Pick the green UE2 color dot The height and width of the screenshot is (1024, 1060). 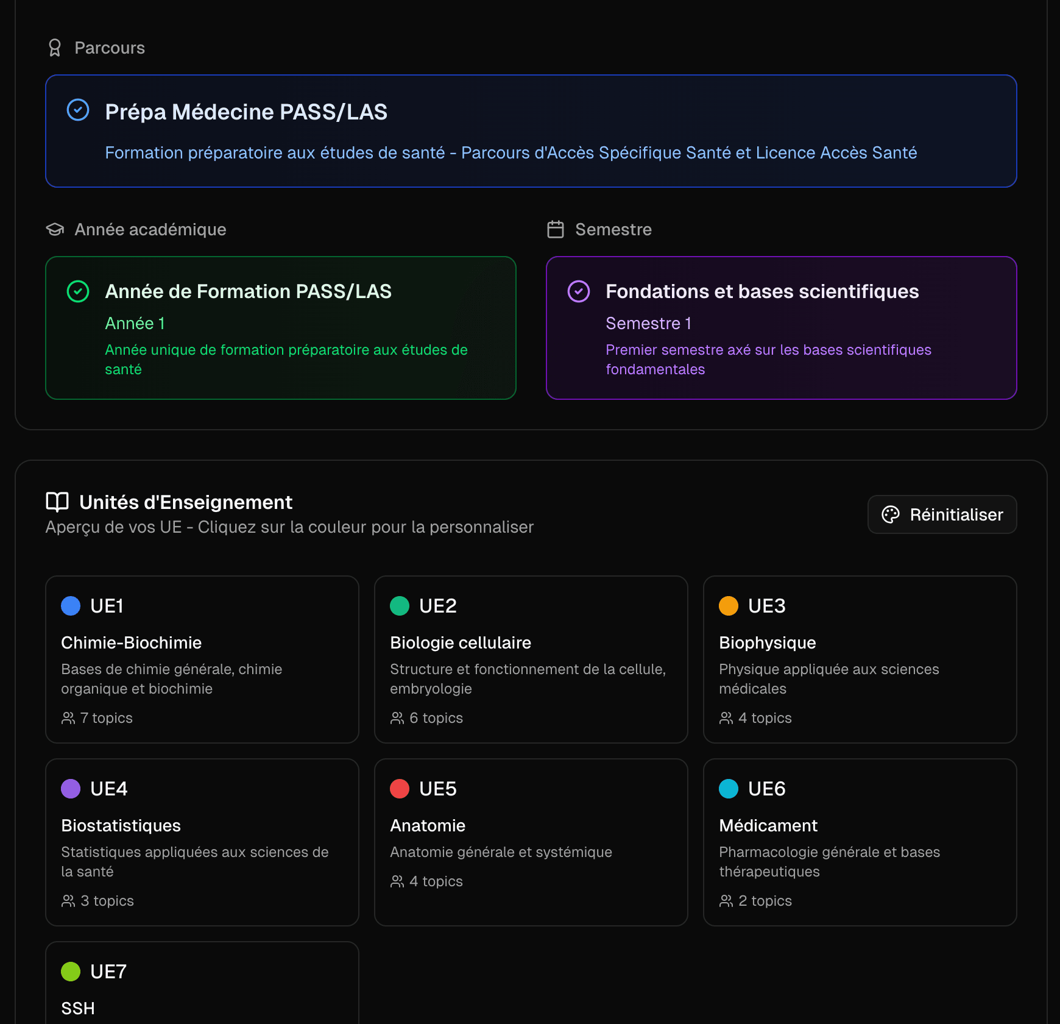click(x=400, y=606)
